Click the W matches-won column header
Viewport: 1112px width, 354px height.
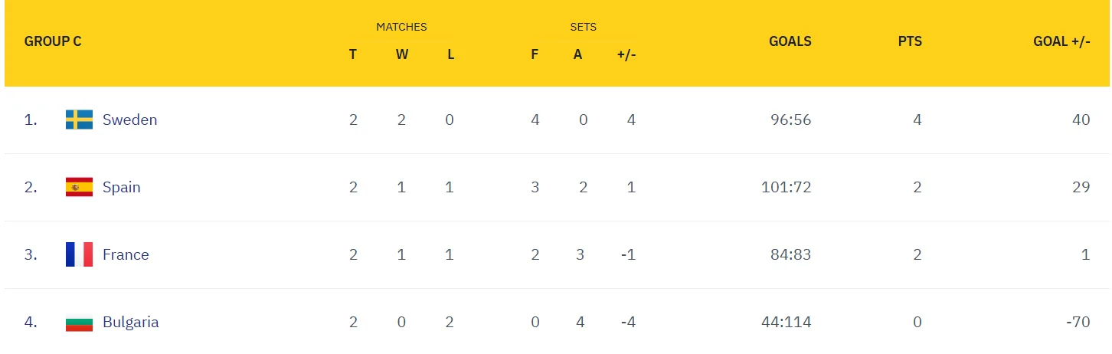pyautogui.click(x=401, y=55)
